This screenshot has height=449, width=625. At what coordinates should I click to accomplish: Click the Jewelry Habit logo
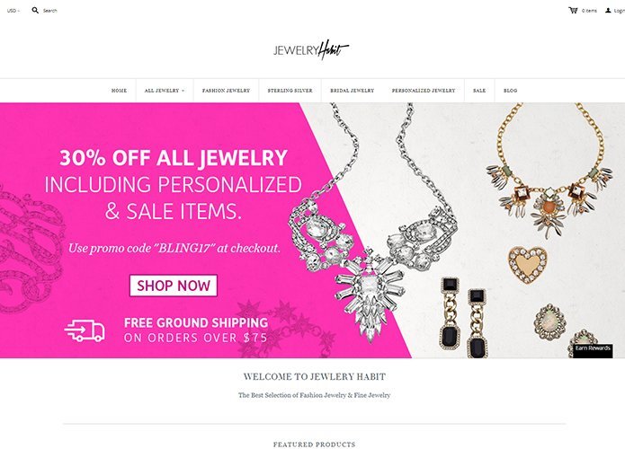coord(311,49)
